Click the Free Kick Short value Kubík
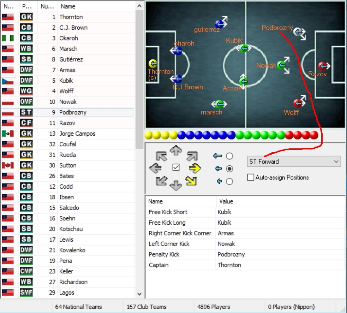The image size is (347, 313). pyautogui.click(x=225, y=212)
